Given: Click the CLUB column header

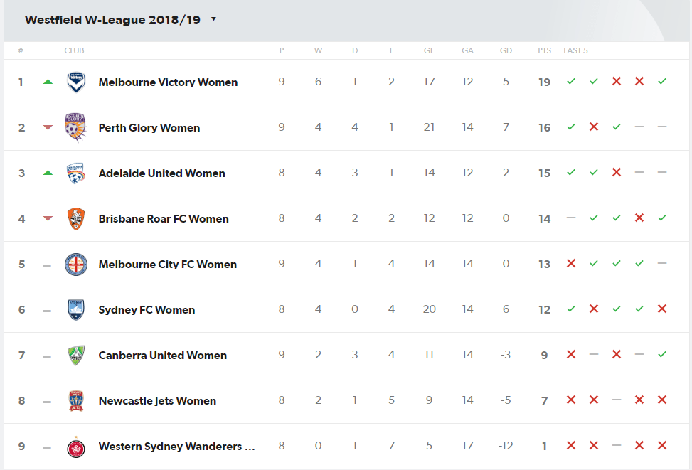Looking at the screenshot, I should (74, 50).
